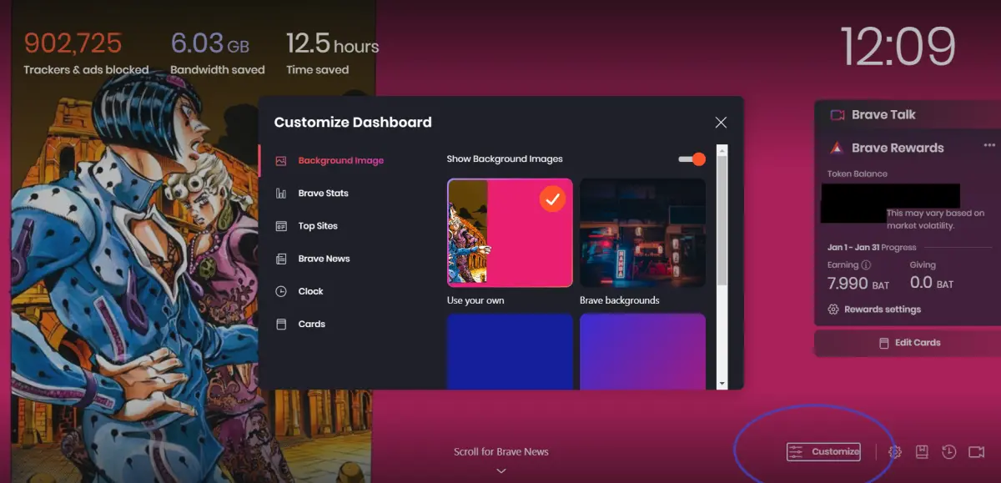
Task: Open bookmarks icon in bottom bar
Action: pyautogui.click(x=922, y=452)
